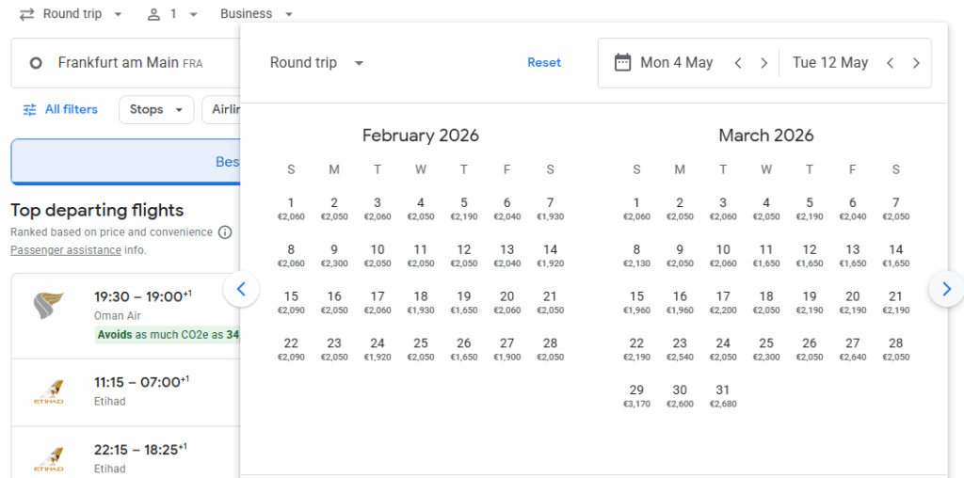Screen dimensions: 964x478
Task: Click the Top departing flights heading
Action: point(97,210)
